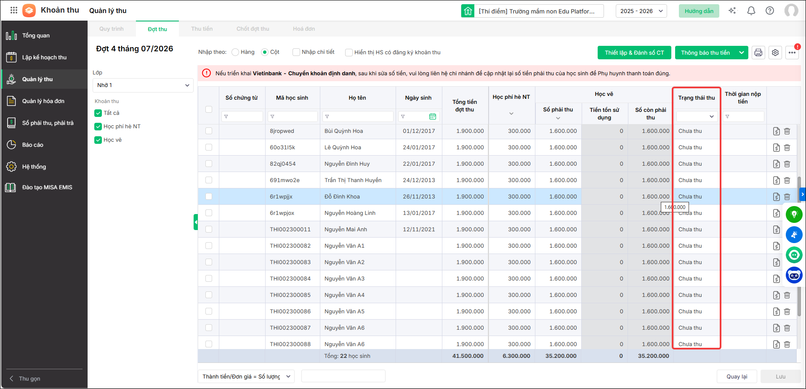Tick the checkbox for Đỗ Đình Khoa row
The image size is (806, 389).
209,196
